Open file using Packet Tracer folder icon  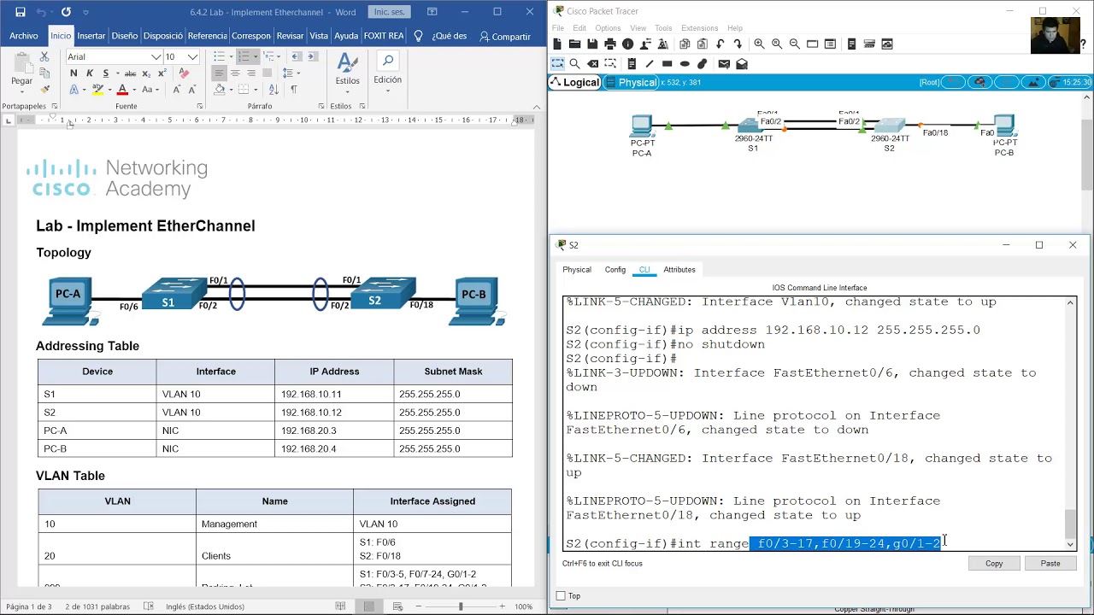[x=574, y=44]
